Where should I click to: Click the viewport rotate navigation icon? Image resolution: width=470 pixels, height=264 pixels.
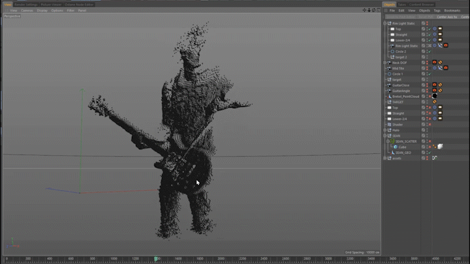tap(373, 10)
